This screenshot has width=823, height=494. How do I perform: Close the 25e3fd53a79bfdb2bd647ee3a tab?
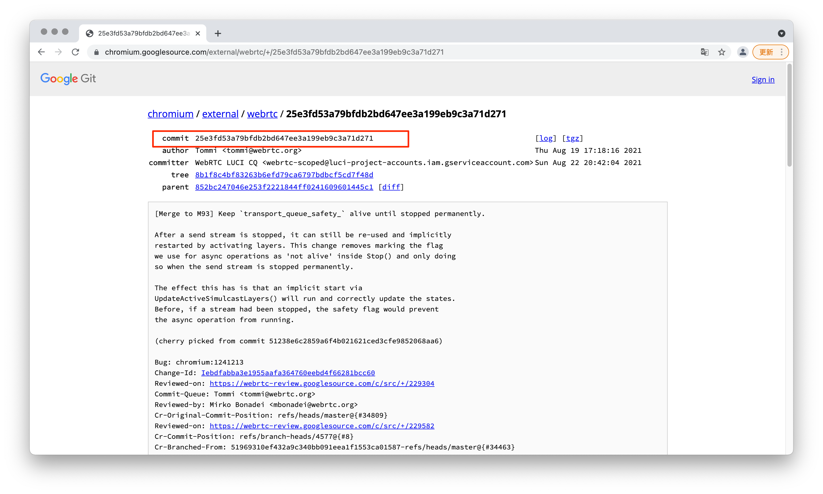(198, 33)
